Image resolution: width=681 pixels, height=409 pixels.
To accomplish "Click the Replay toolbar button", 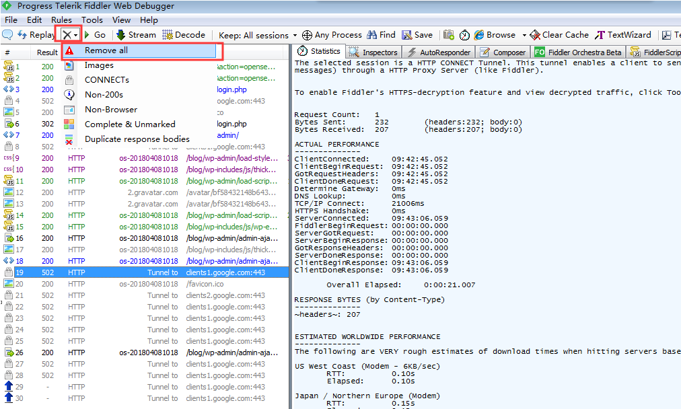I will [36, 35].
